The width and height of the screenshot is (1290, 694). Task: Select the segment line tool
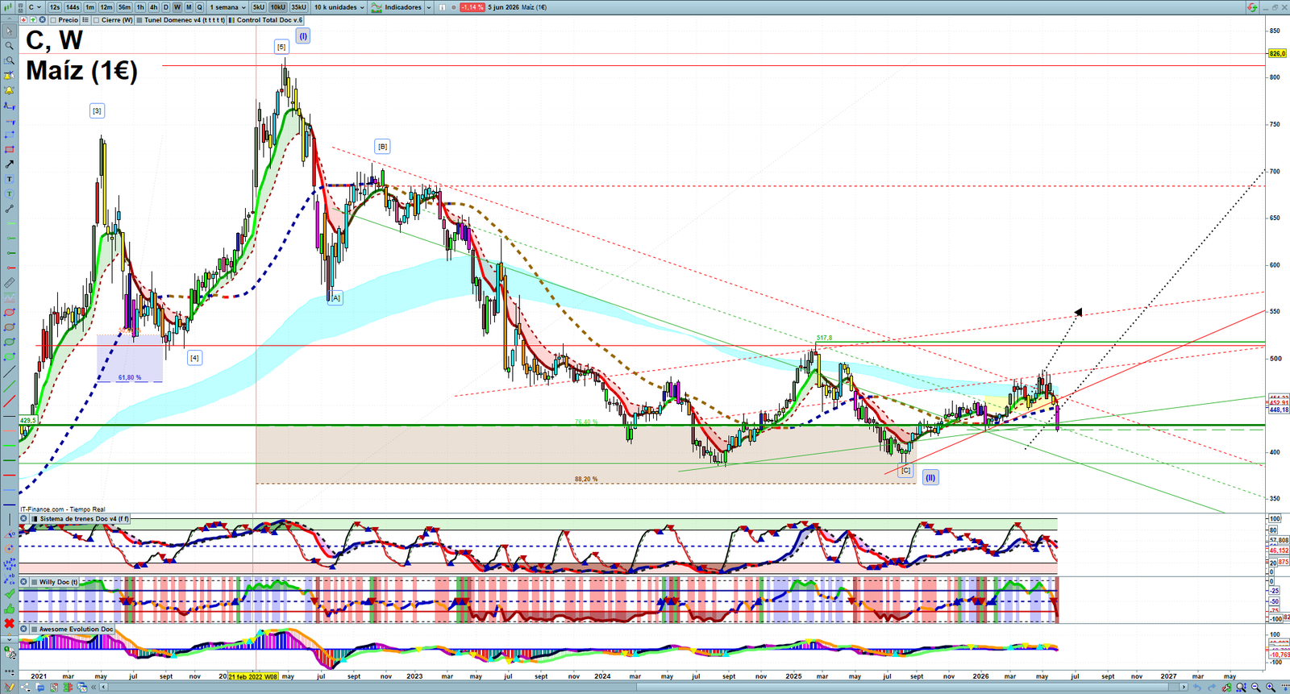tap(9, 209)
